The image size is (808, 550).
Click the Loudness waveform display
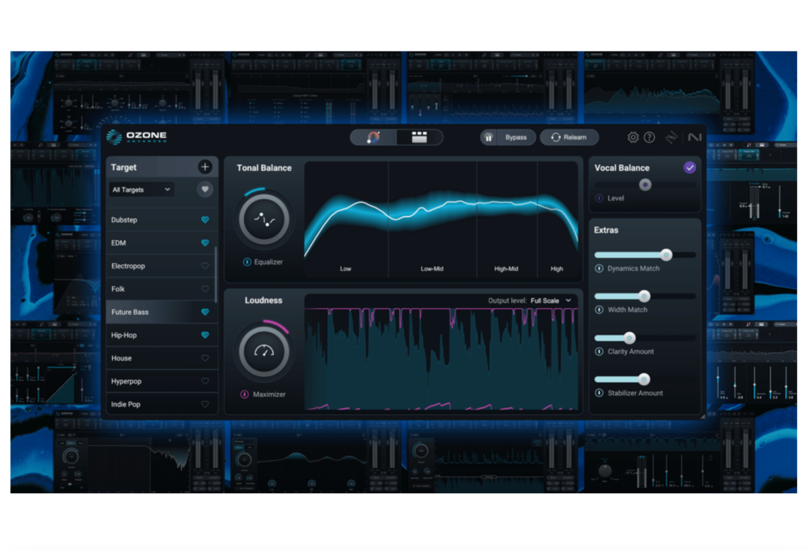(x=441, y=358)
